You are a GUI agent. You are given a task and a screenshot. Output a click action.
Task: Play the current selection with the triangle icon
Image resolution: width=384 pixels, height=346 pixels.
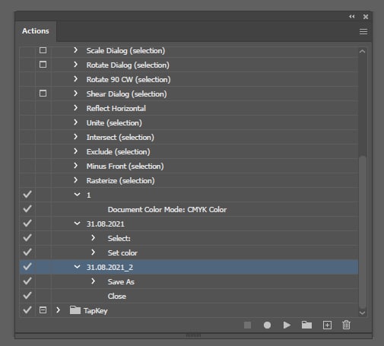coord(287,325)
